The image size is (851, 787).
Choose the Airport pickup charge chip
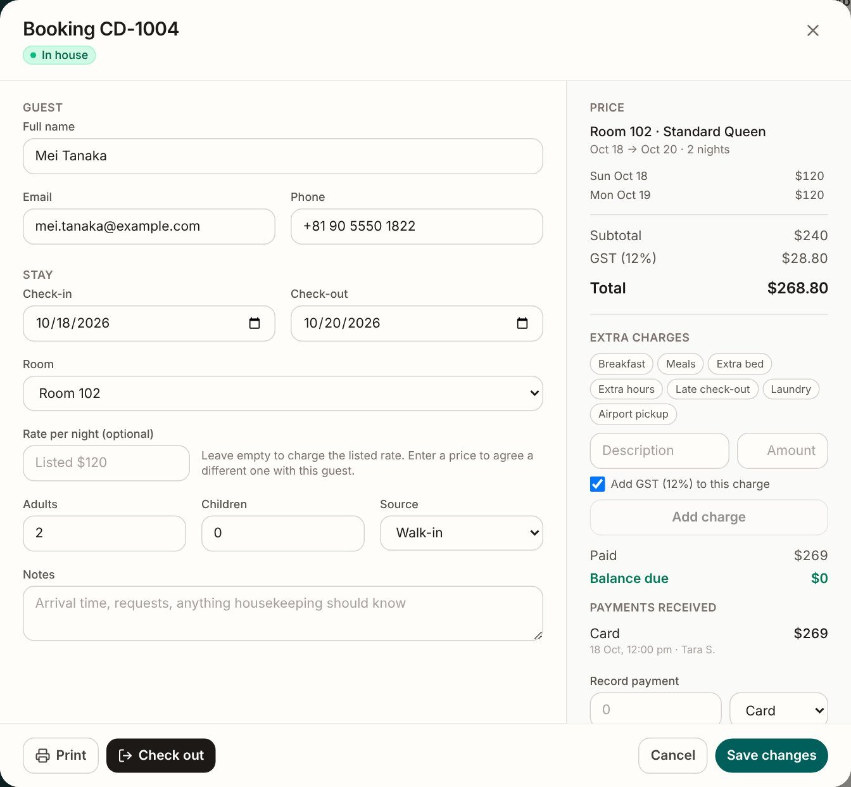coord(633,414)
